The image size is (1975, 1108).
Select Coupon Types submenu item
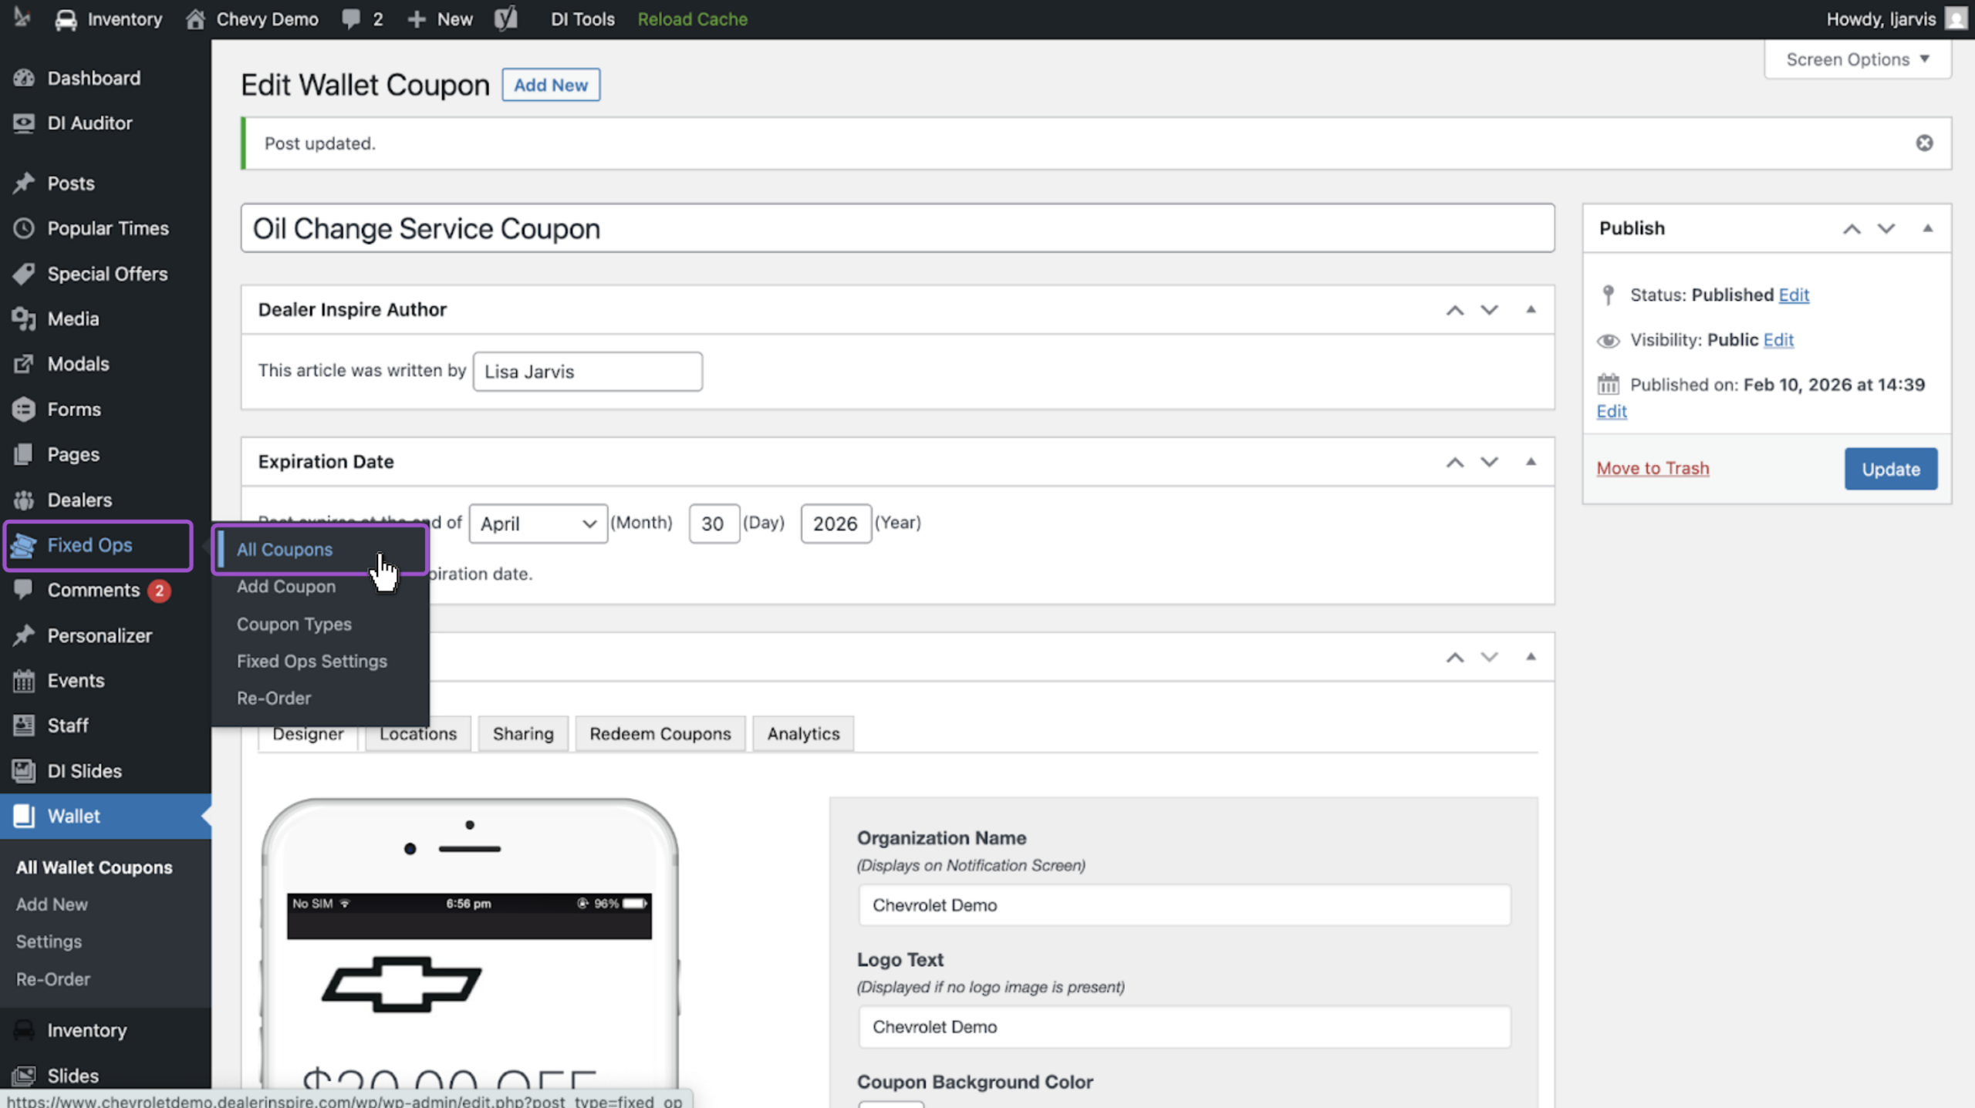[294, 625]
